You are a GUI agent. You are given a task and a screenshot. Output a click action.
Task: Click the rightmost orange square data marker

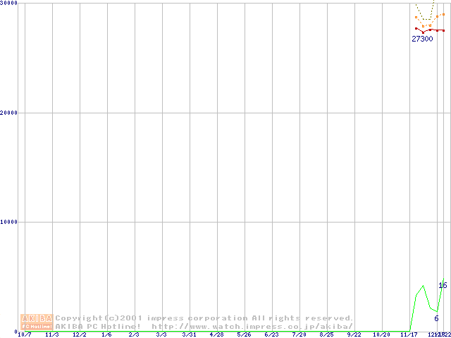pos(443,14)
